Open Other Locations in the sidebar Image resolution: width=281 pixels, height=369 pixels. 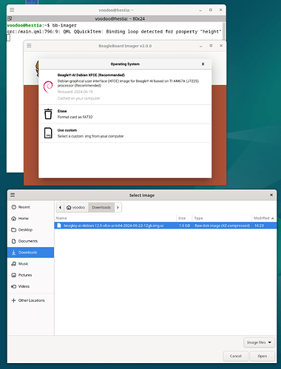pos(30,300)
